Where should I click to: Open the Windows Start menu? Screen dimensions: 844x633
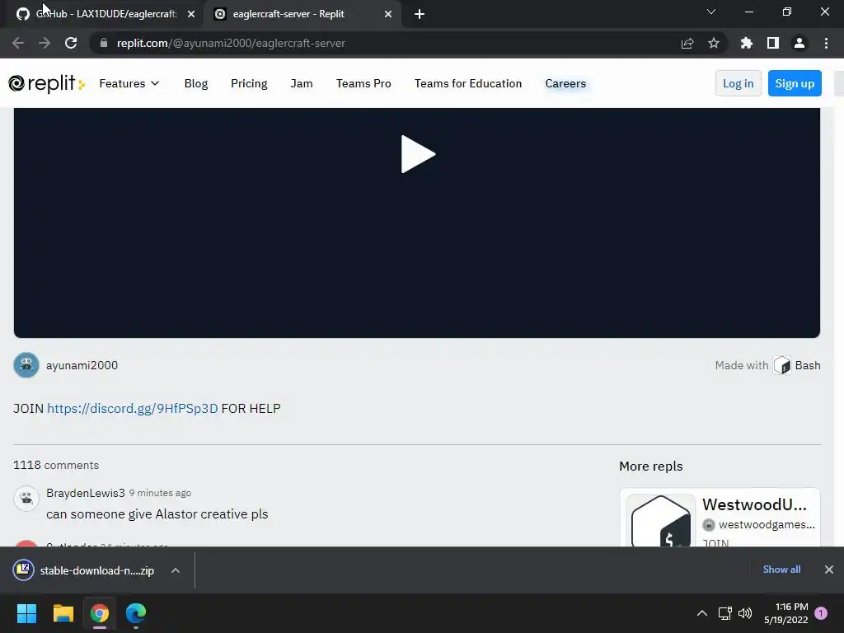(26, 613)
